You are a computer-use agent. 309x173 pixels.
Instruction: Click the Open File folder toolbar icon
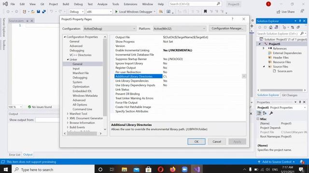pyautogui.click(x=33, y=12)
